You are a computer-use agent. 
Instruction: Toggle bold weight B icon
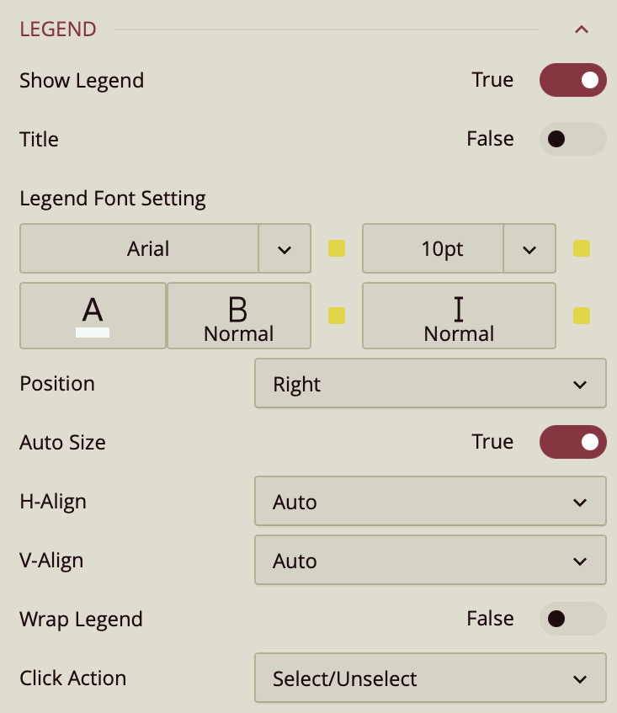(x=238, y=310)
